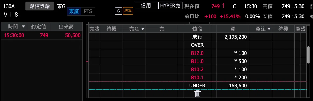Click the UNDER row label
313x101 pixels.
(197, 85)
